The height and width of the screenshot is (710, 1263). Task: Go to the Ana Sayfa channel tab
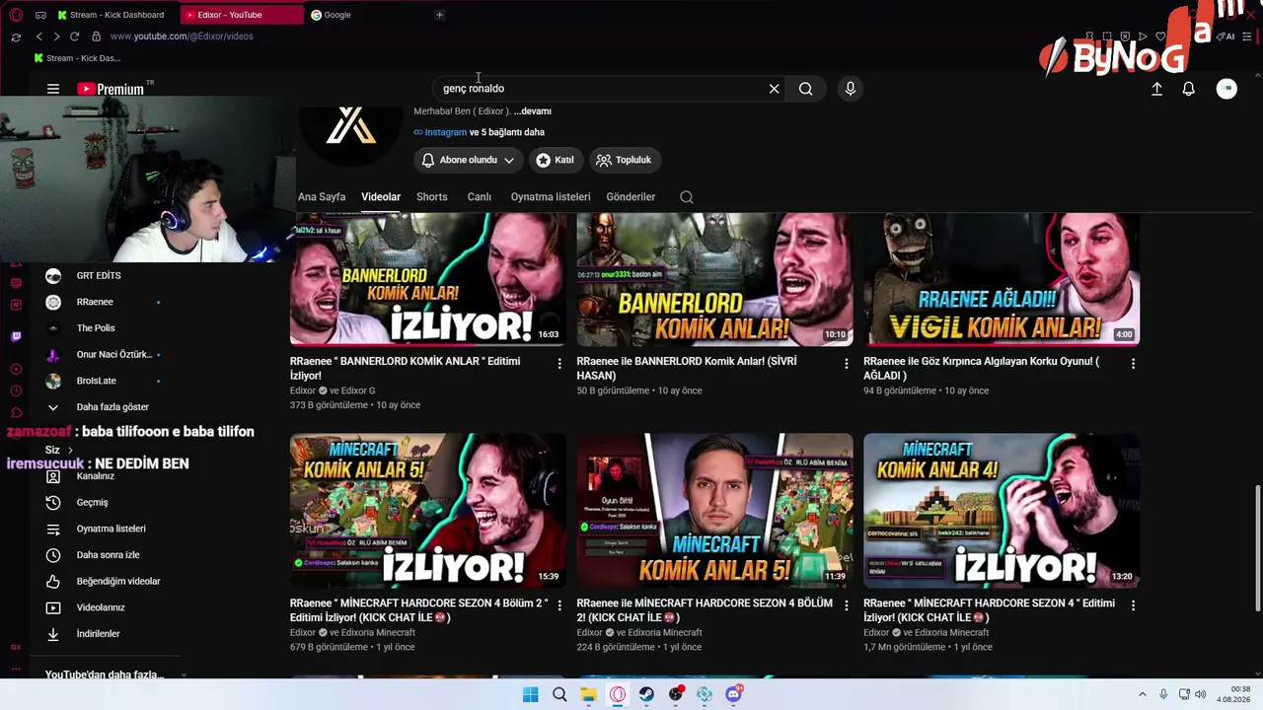coord(322,197)
